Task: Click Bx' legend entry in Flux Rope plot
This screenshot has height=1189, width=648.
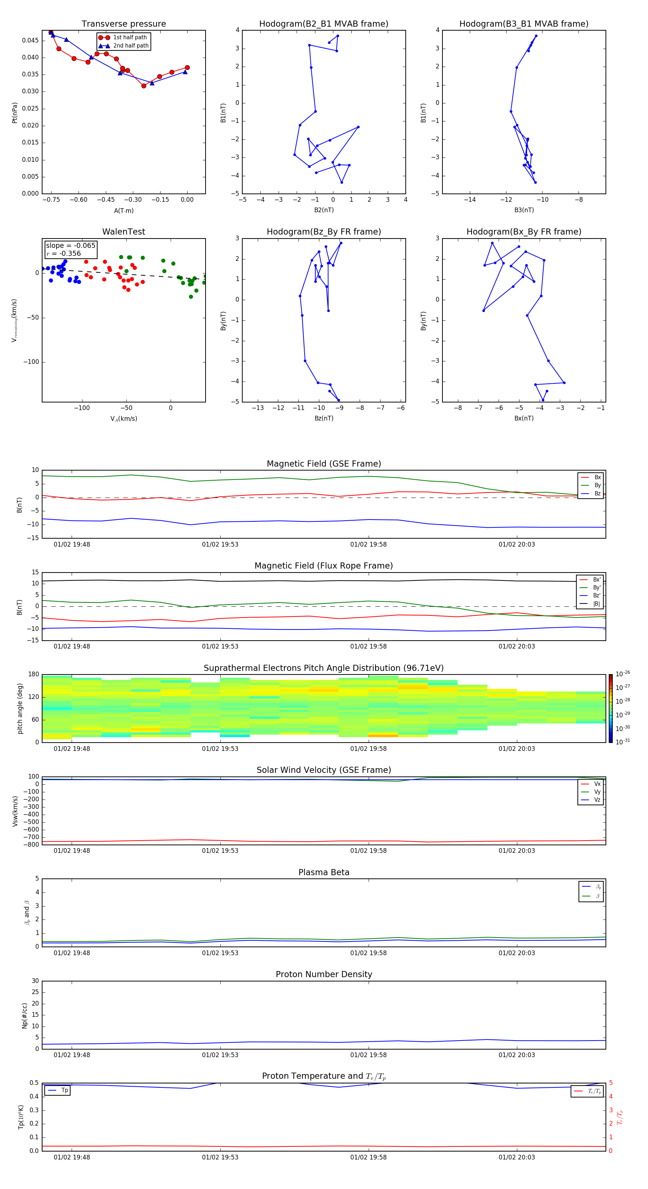Action: (590, 580)
